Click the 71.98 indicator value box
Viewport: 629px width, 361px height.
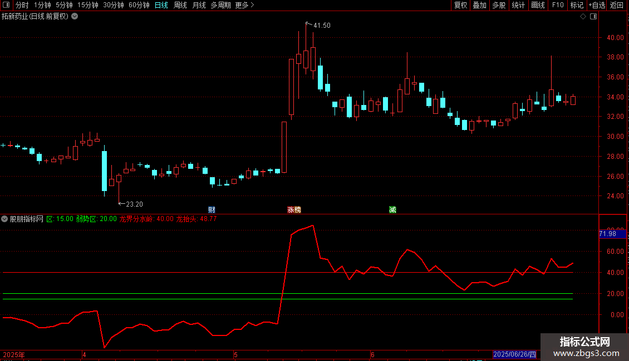point(612,234)
